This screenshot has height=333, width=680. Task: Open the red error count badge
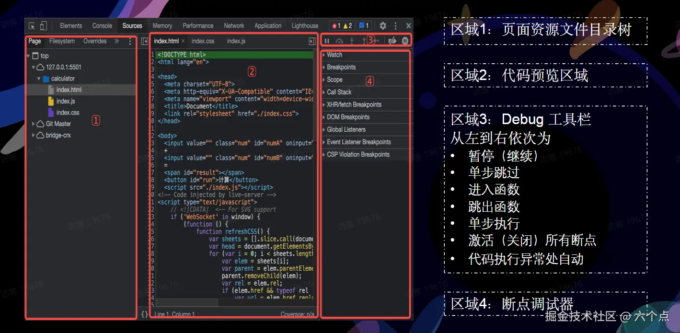(336, 26)
